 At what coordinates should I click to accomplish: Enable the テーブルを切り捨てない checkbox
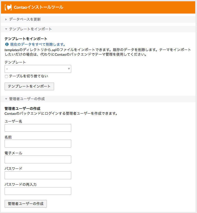pyautogui.click(x=6, y=76)
